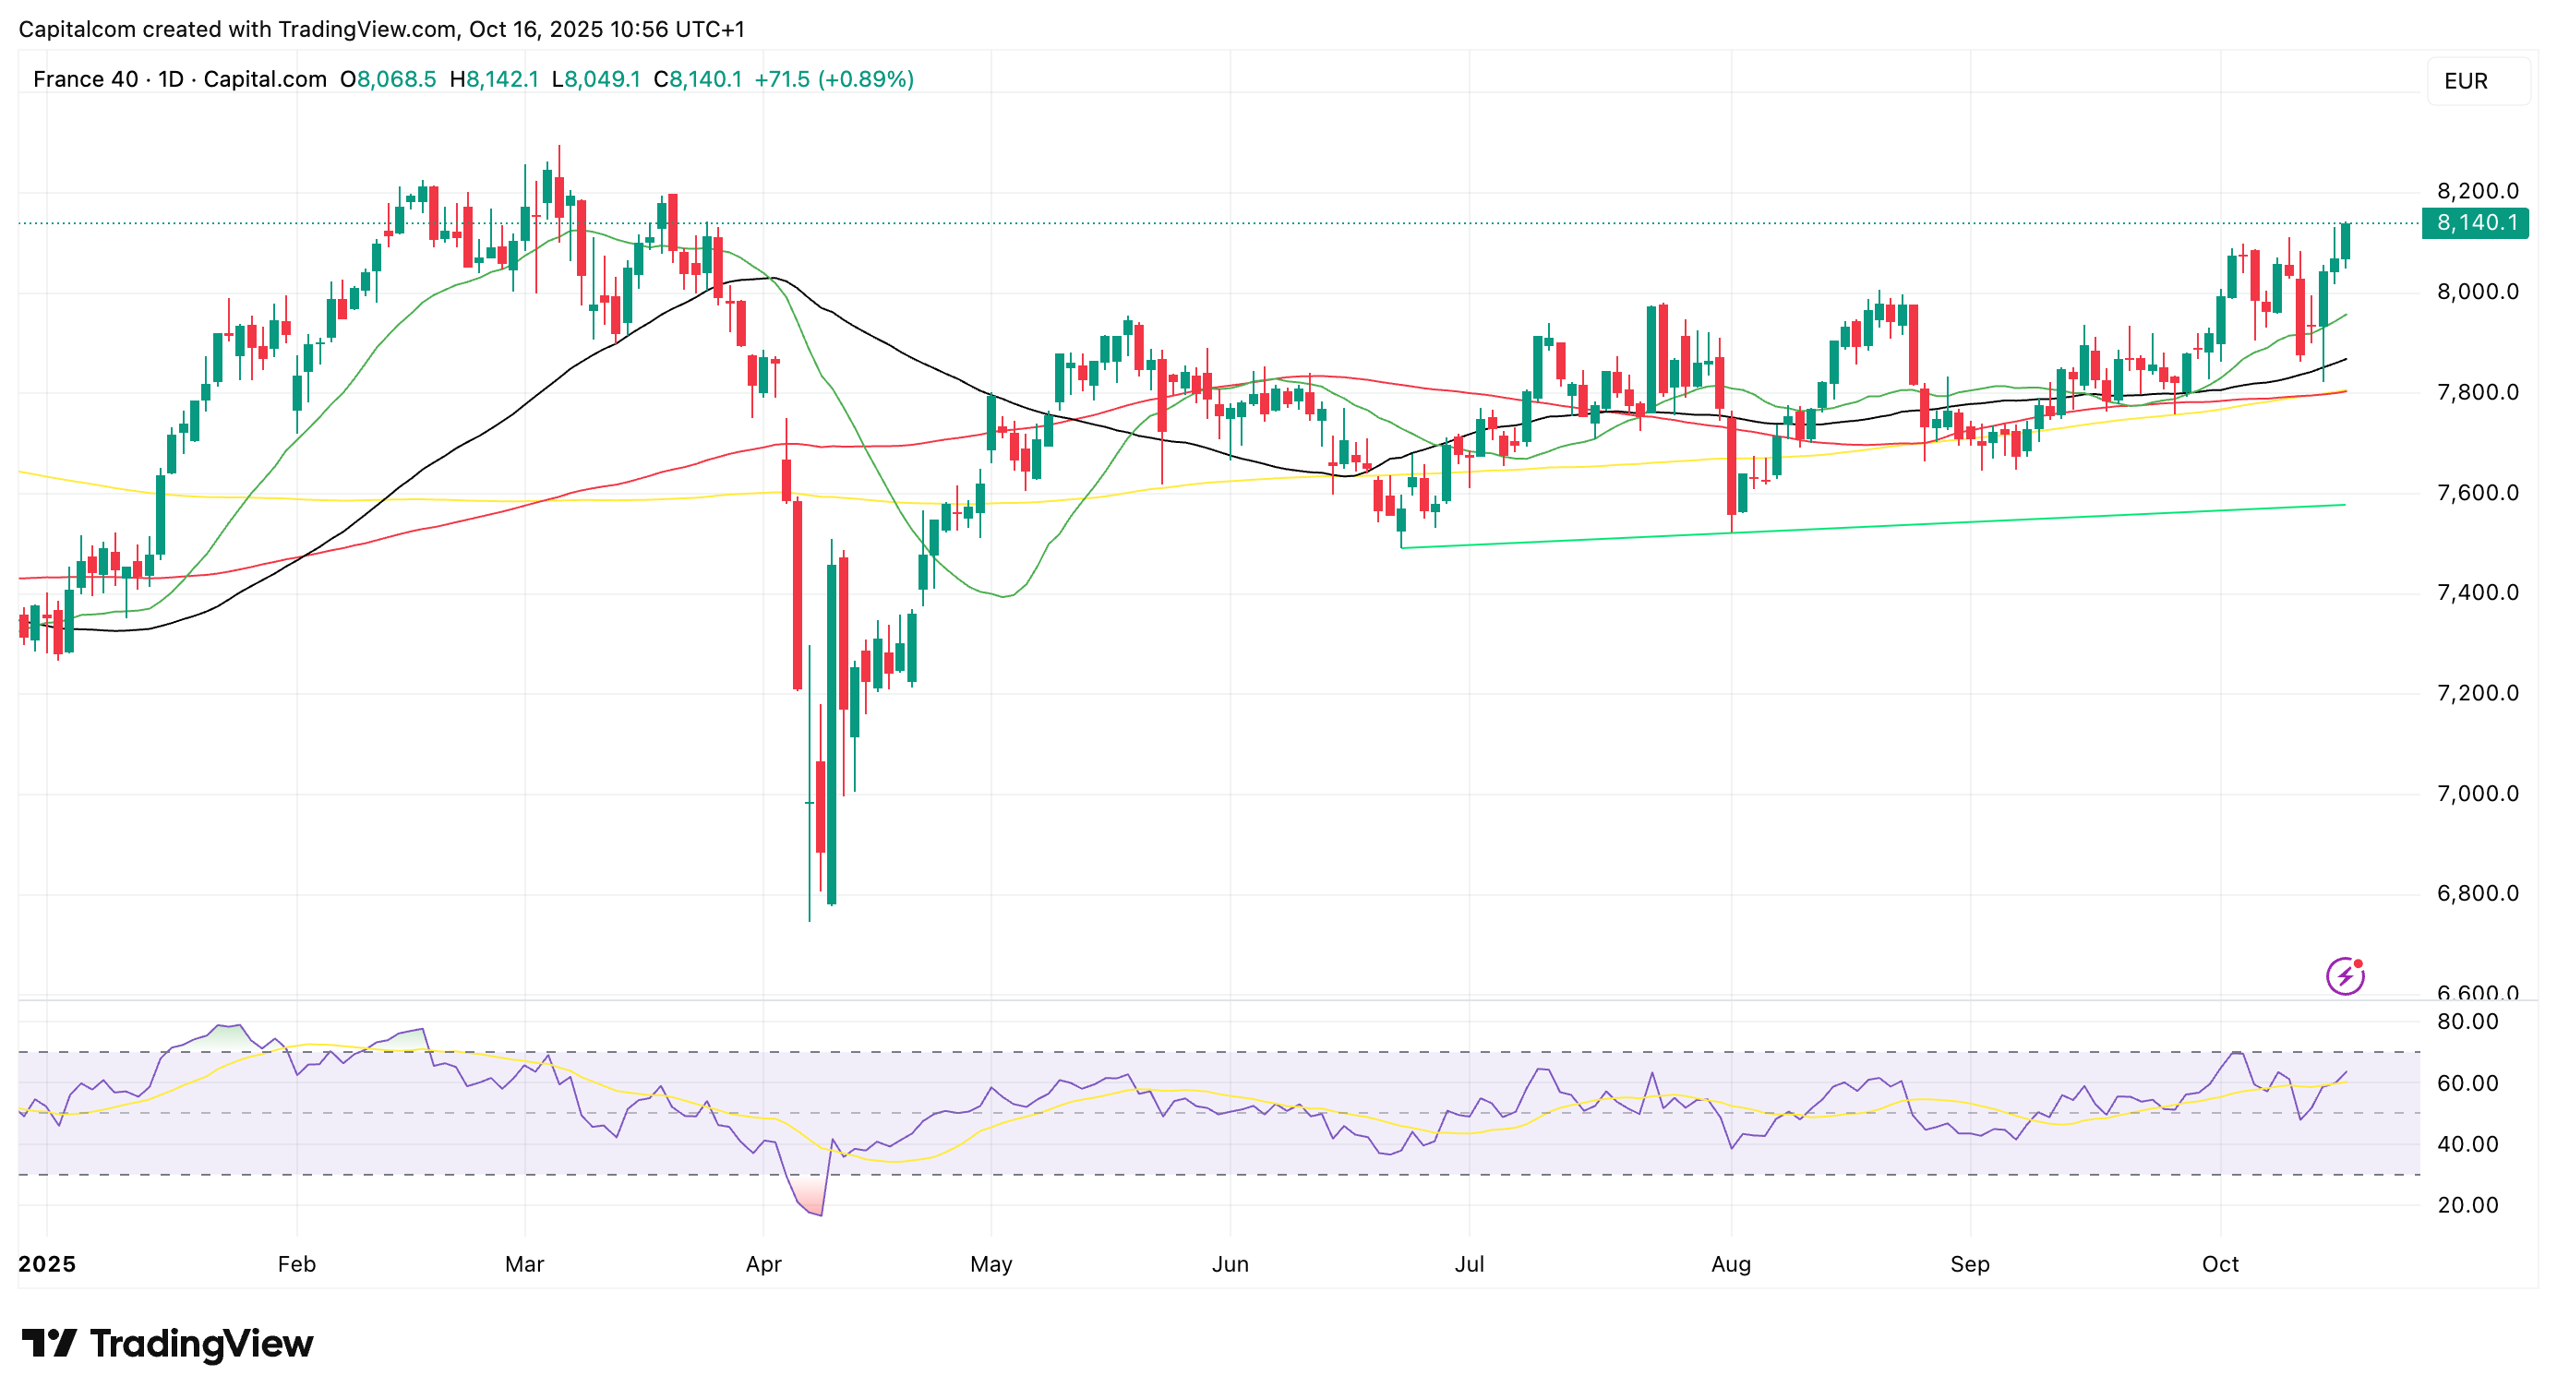Click the open value O8,068.5 in header

pos(388,79)
